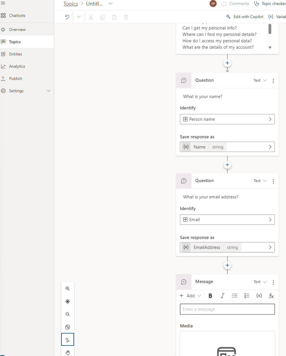Image resolution: width=286 pixels, height=356 pixels.
Task: Open more options on Message node
Action: [x=273, y=282]
